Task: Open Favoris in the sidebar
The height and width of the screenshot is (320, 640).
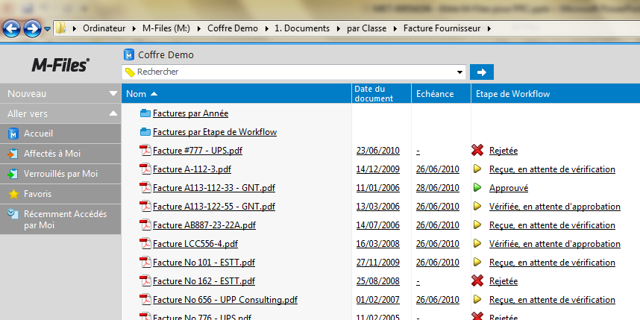Action: click(60, 194)
